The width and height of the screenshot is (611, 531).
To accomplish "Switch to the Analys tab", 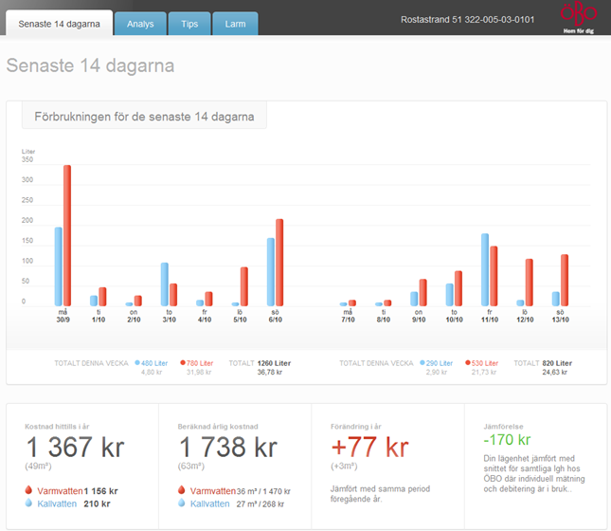I will coord(140,23).
